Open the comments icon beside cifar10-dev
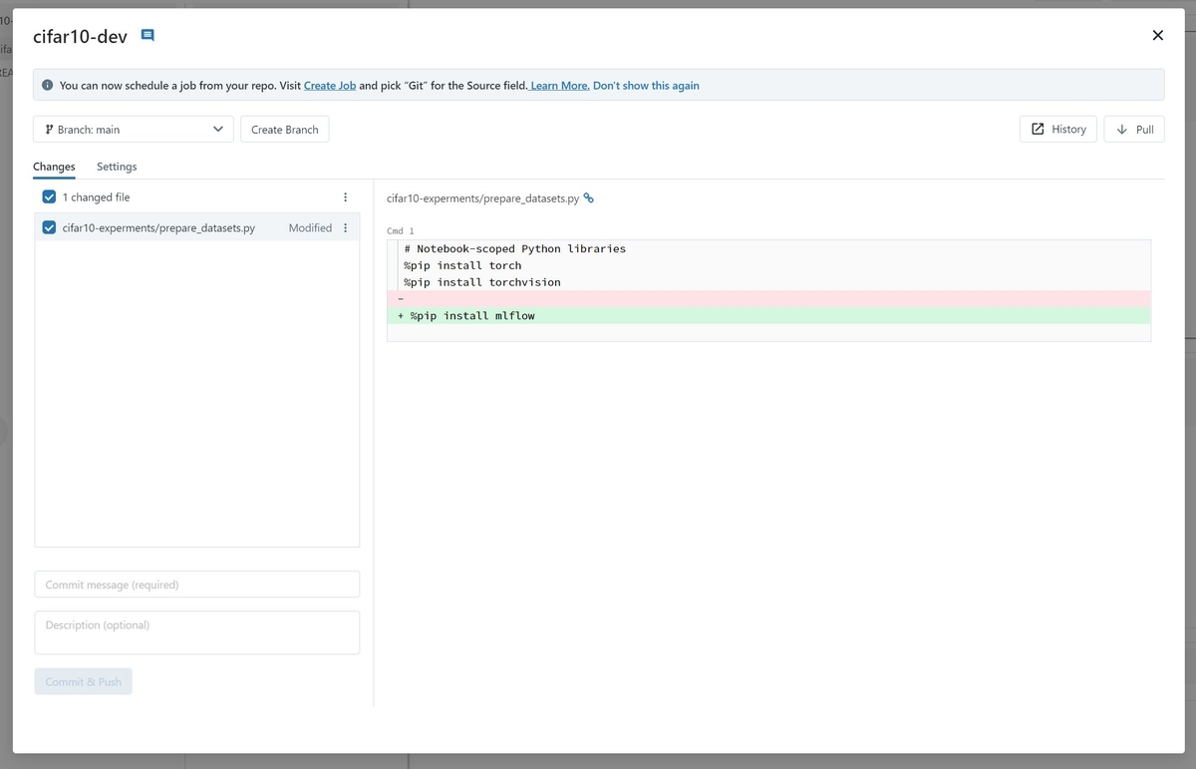 click(148, 35)
